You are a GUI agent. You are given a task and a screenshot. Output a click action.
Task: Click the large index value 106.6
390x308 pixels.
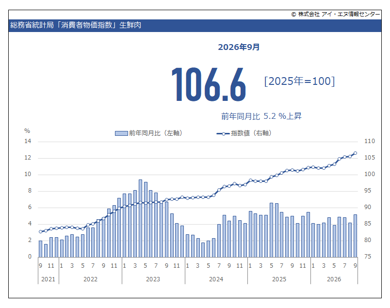tap(209, 84)
